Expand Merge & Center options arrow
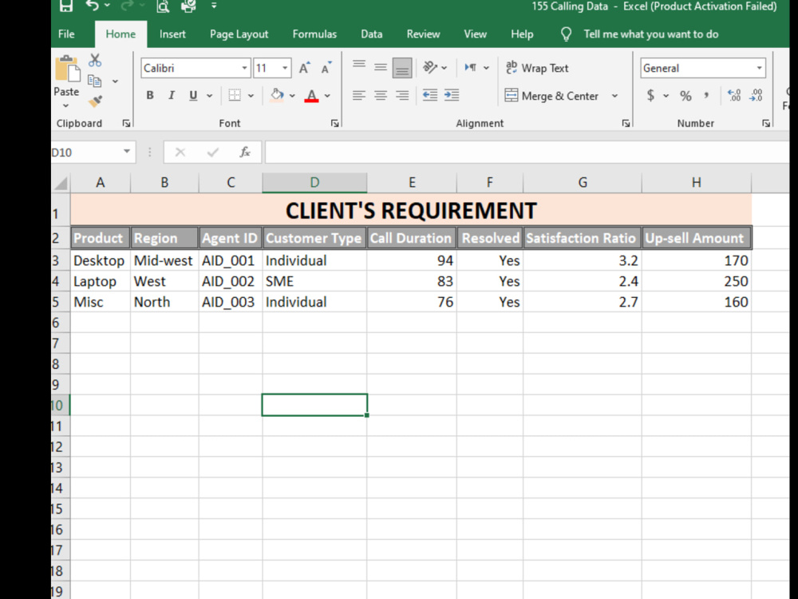 click(x=614, y=96)
